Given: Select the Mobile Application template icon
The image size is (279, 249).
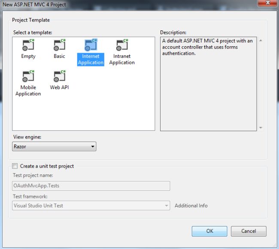Looking at the screenshot, I should point(28,76).
